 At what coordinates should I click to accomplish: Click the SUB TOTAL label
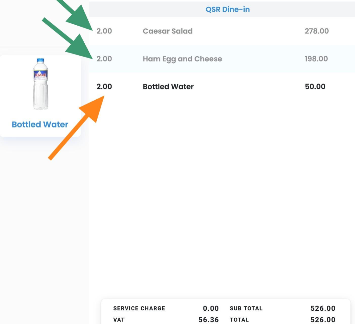tap(246, 308)
